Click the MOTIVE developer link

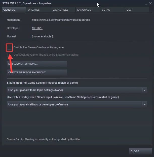tap(37, 28)
